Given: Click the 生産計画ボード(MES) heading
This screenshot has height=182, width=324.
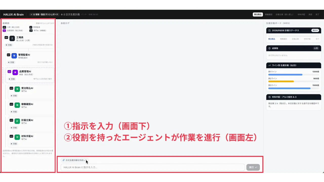Looking at the screenshot, I should click(x=278, y=23).
